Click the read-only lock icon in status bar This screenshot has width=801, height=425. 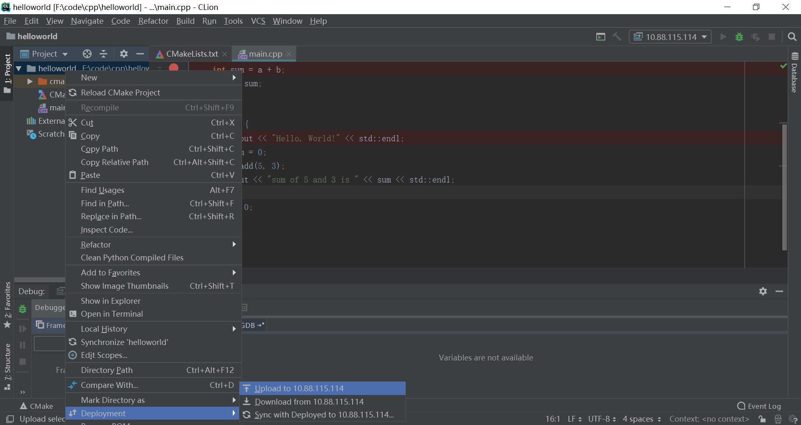(x=762, y=419)
